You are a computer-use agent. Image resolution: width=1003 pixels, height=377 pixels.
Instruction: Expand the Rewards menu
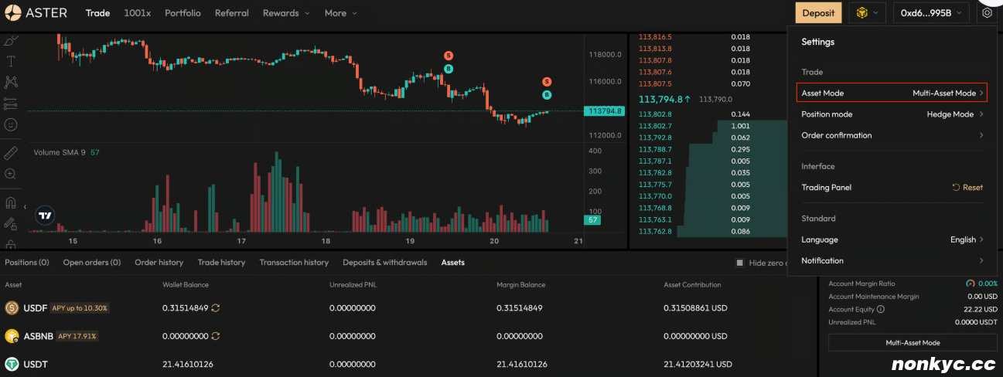tap(286, 13)
